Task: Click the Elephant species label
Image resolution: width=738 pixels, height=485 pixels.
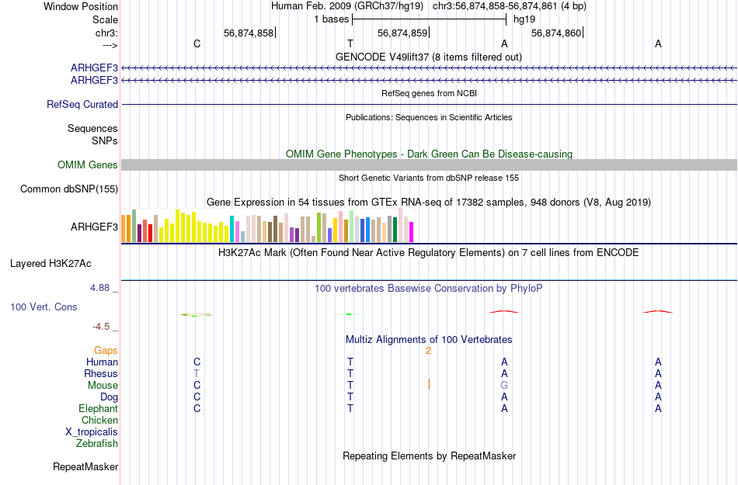Action: point(98,408)
